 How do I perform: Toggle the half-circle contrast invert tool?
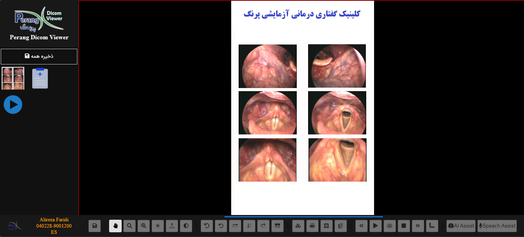[x=186, y=226]
